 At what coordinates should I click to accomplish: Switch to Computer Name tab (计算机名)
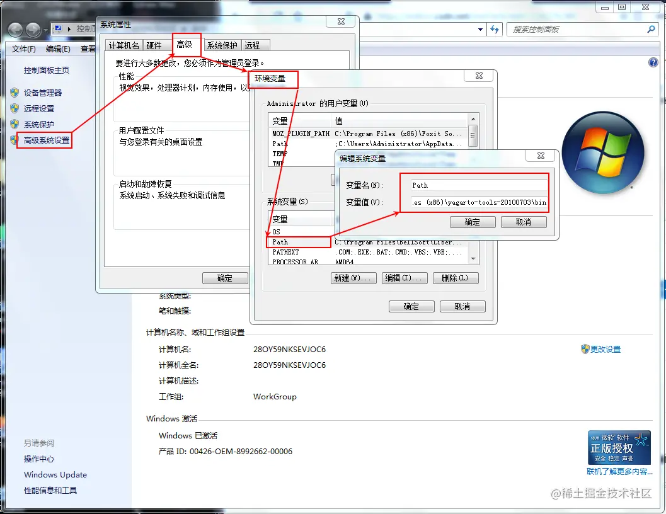[124, 45]
